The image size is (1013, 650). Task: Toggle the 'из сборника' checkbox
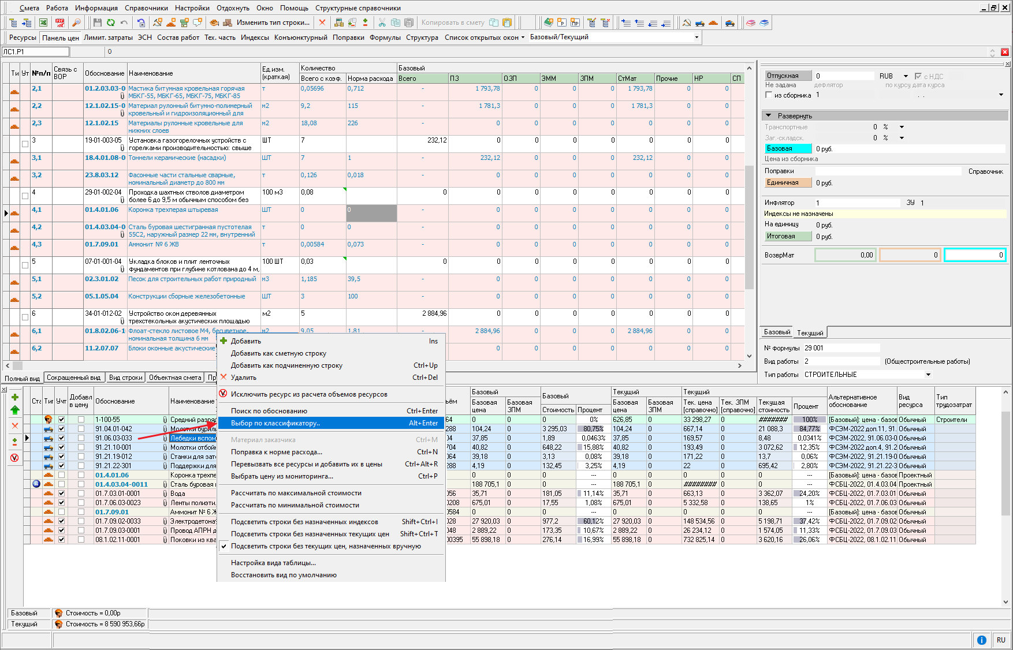(769, 95)
